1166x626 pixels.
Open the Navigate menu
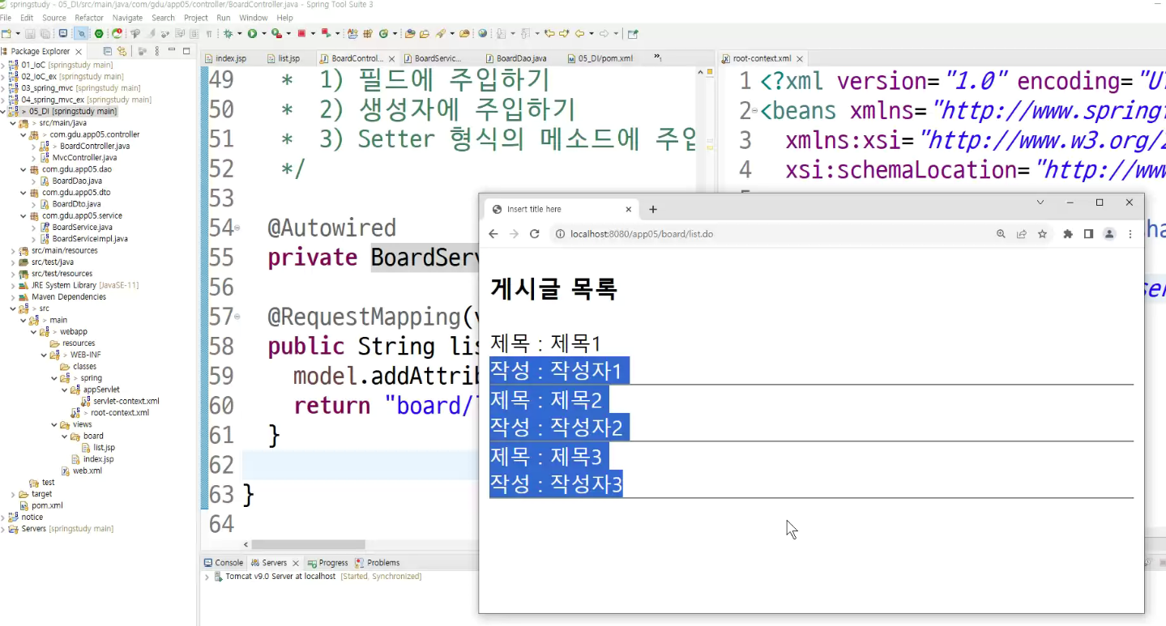pyautogui.click(x=128, y=18)
